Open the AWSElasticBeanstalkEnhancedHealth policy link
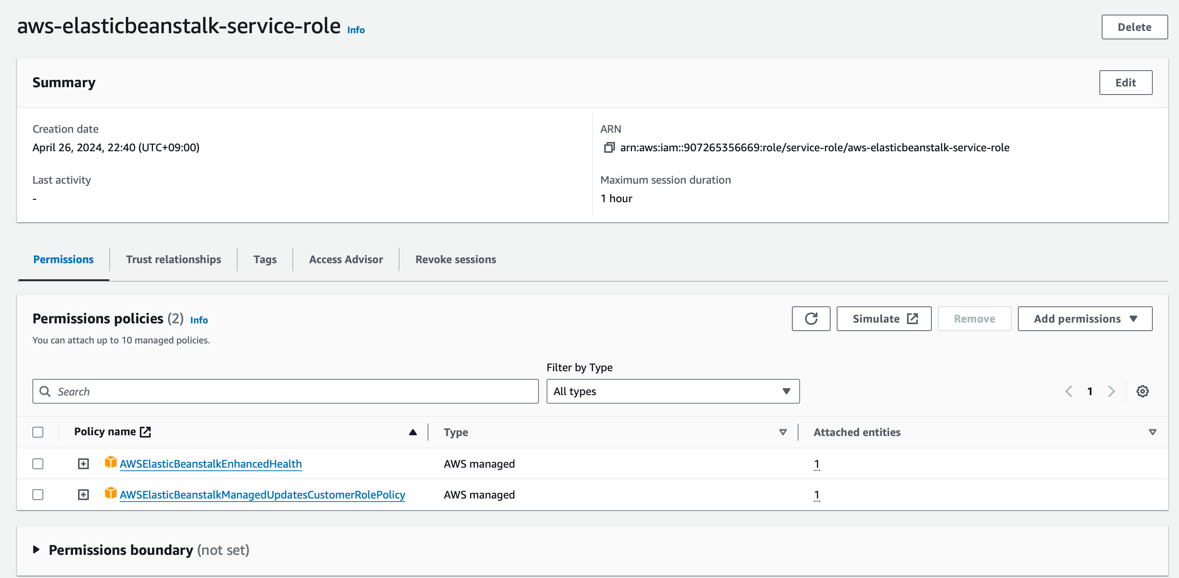The image size is (1179, 578). coord(211,464)
